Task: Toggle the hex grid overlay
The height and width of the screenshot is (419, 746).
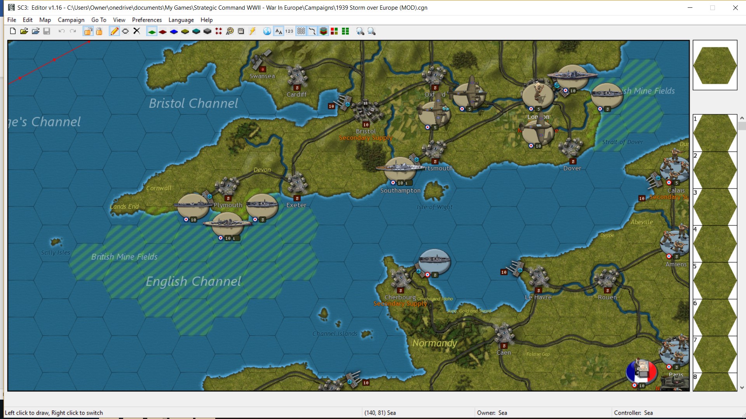Action: [x=301, y=31]
